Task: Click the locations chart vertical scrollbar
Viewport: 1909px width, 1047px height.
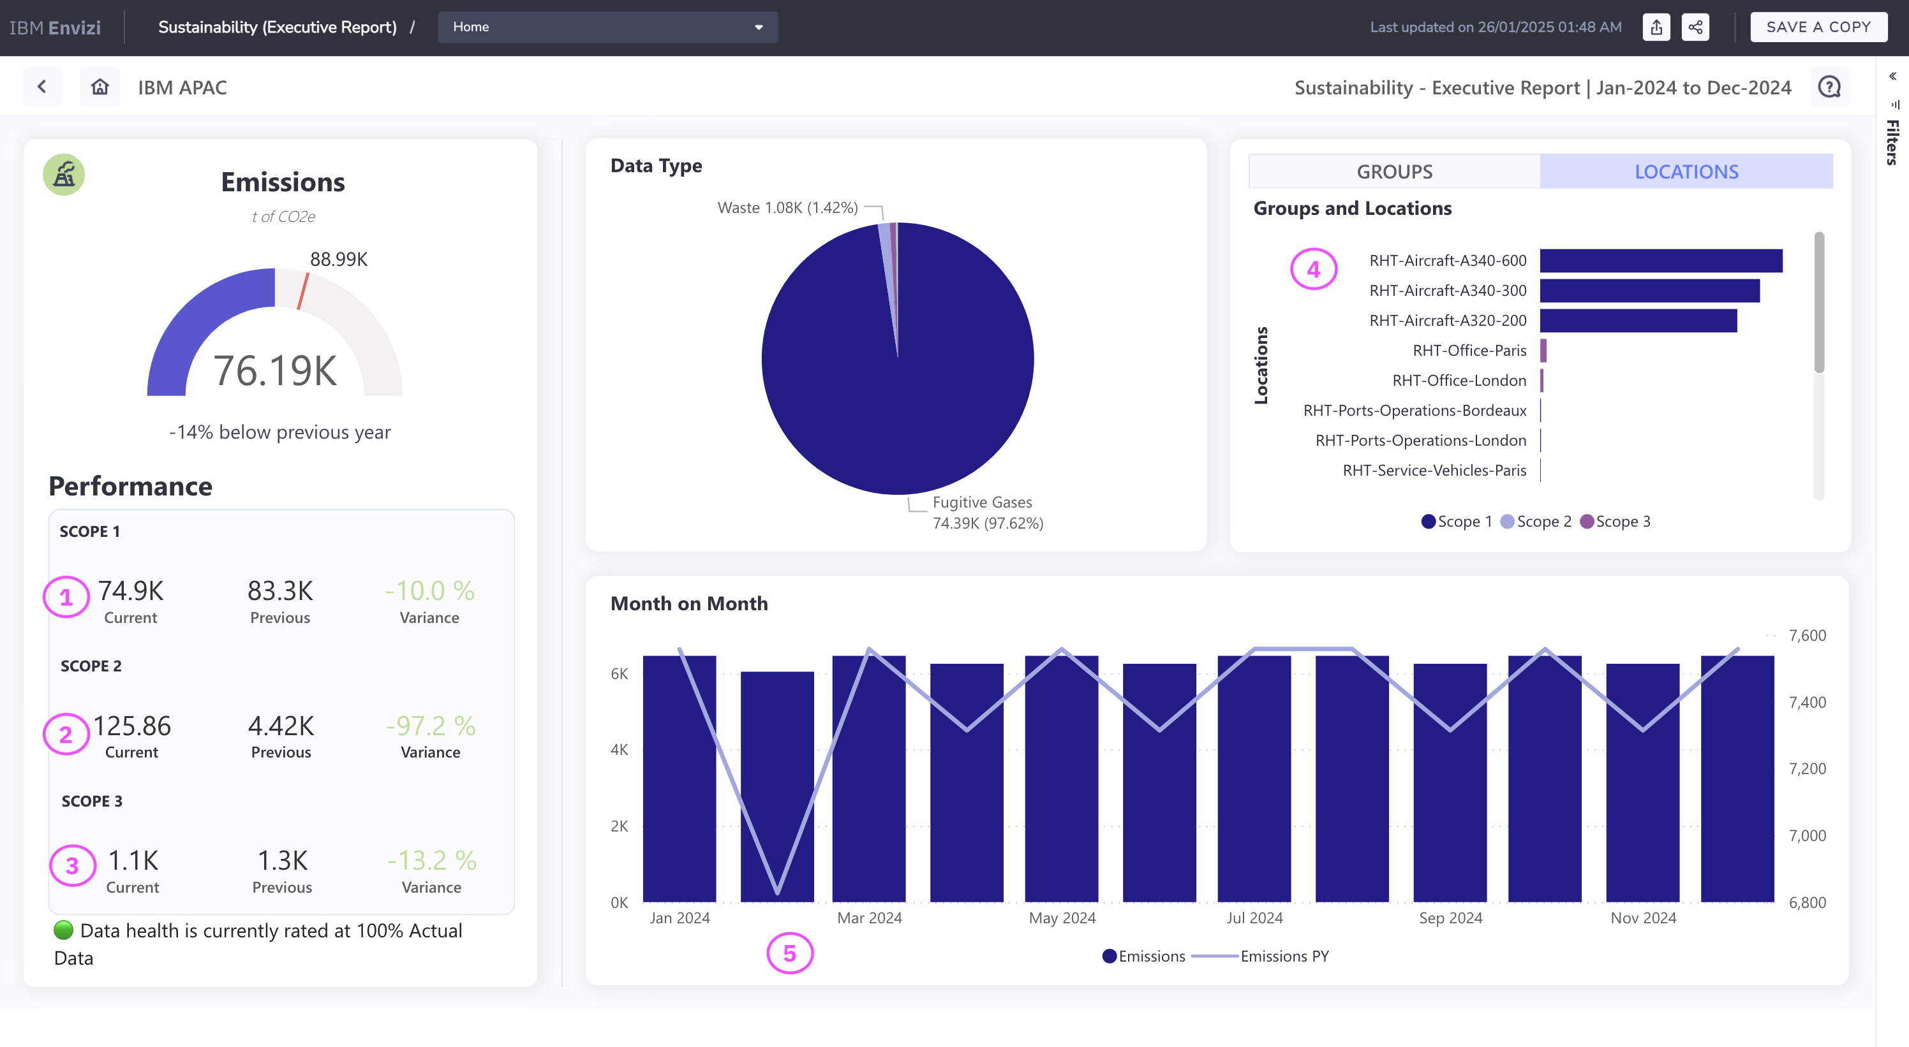Action: [1818, 304]
